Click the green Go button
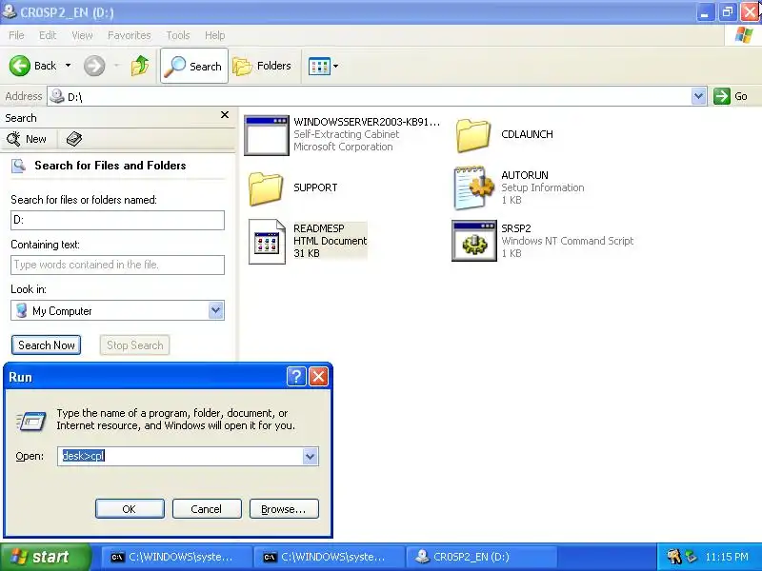This screenshot has width=762, height=571. [731, 96]
